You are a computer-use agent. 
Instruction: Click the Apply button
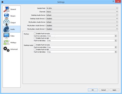pyautogui.click(x=114, y=90)
